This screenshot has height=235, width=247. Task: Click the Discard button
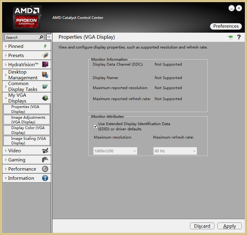(202, 226)
